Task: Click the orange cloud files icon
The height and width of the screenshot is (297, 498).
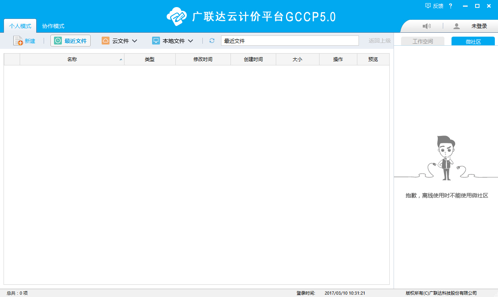Action: point(106,41)
